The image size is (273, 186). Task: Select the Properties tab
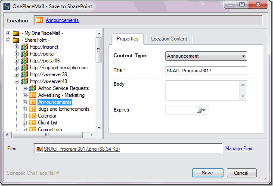(x=127, y=39)
